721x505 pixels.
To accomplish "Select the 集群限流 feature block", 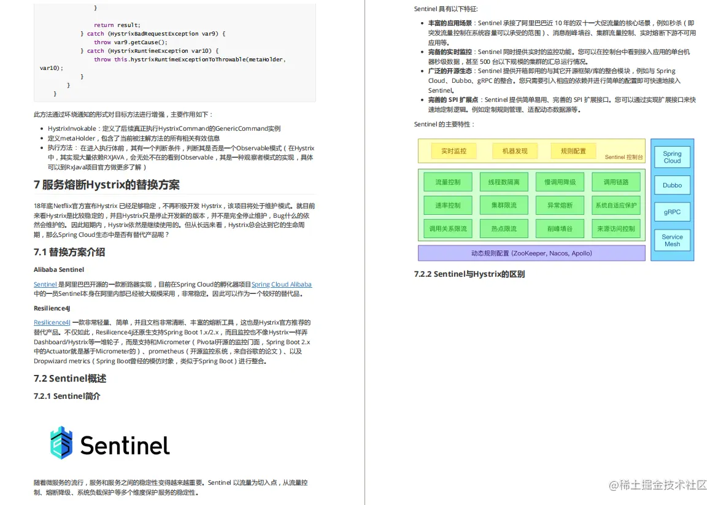I will (504, 205).
